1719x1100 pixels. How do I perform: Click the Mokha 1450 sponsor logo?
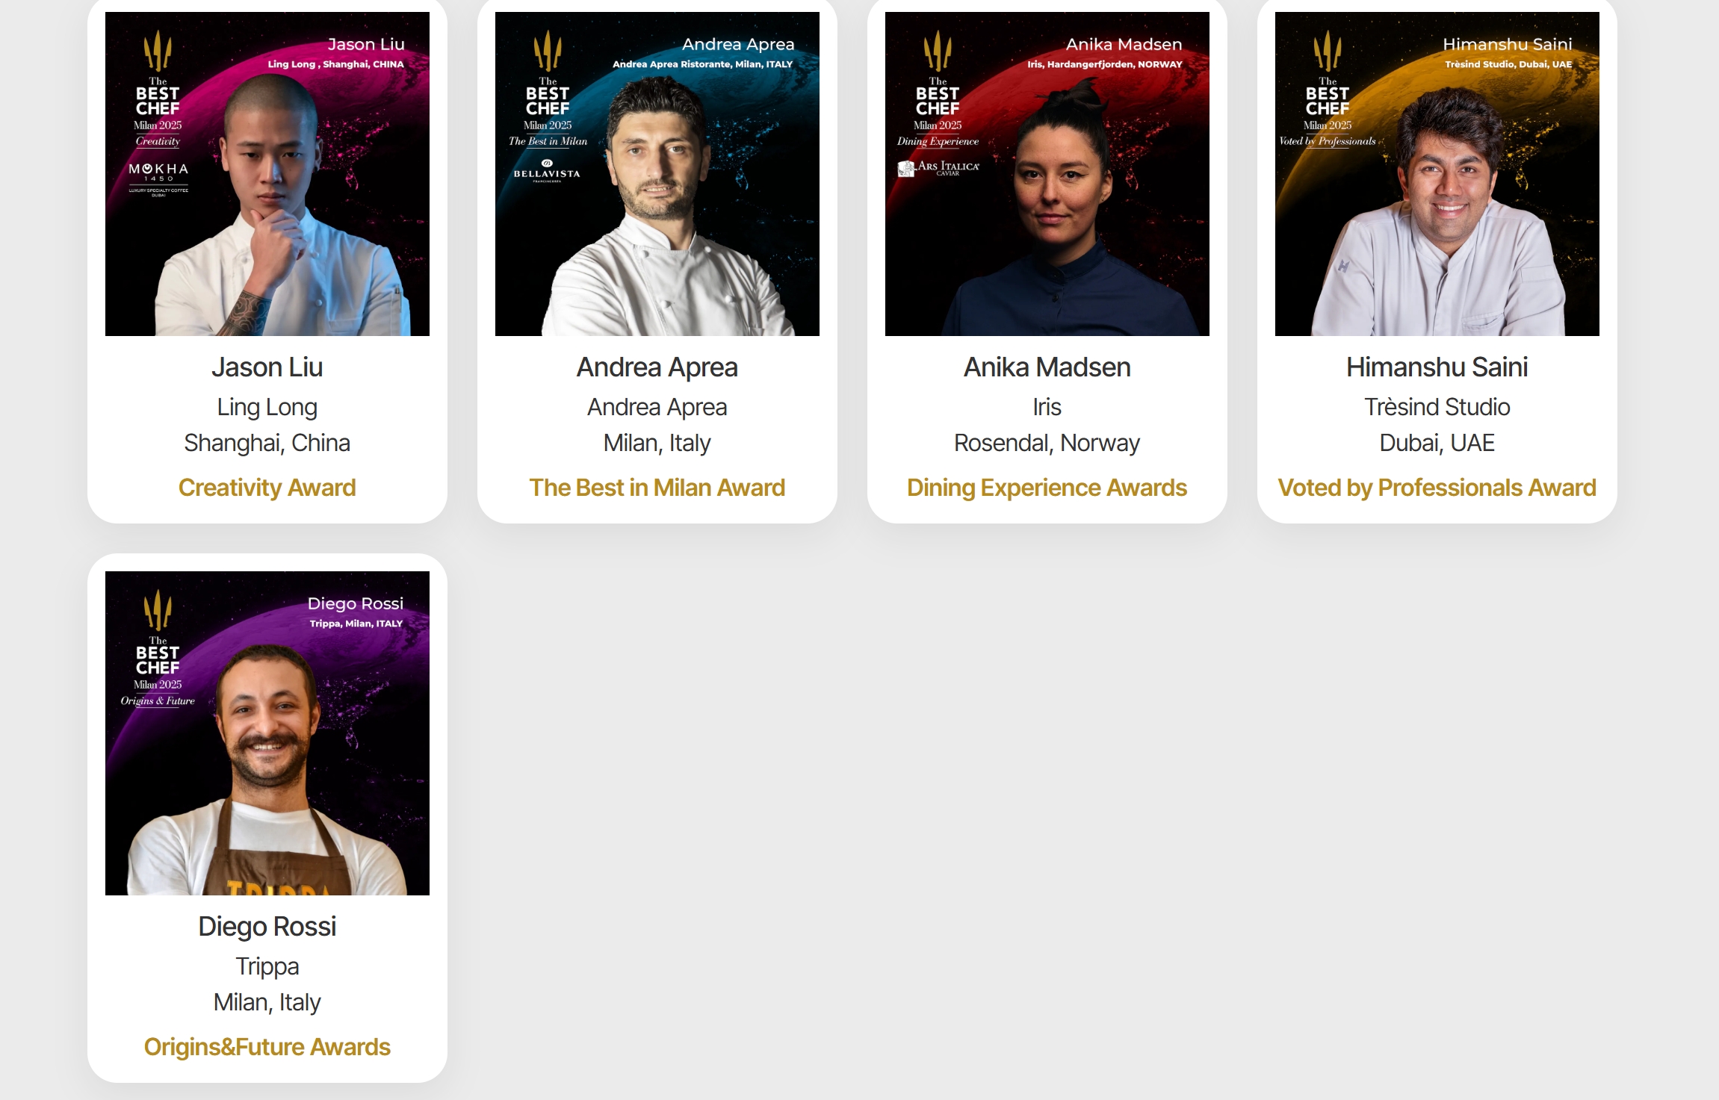pos(158,179)
